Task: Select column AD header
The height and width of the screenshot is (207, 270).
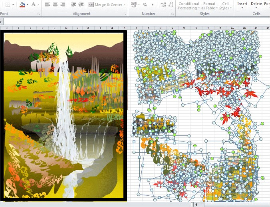Action: (x=266, y=28)
